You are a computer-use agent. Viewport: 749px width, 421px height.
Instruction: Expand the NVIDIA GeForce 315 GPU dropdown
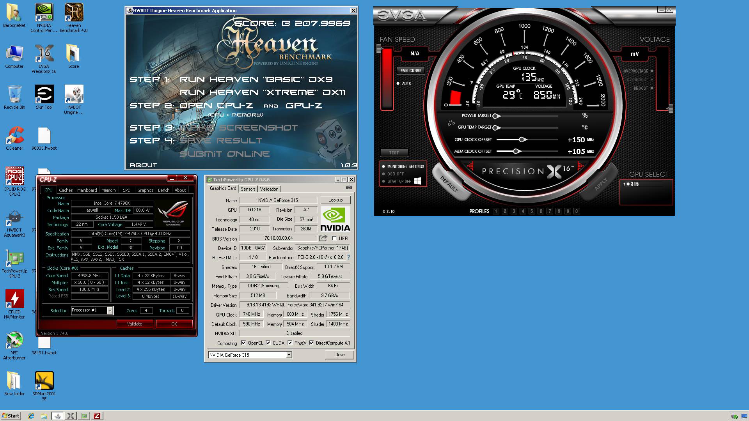point(289,355)
